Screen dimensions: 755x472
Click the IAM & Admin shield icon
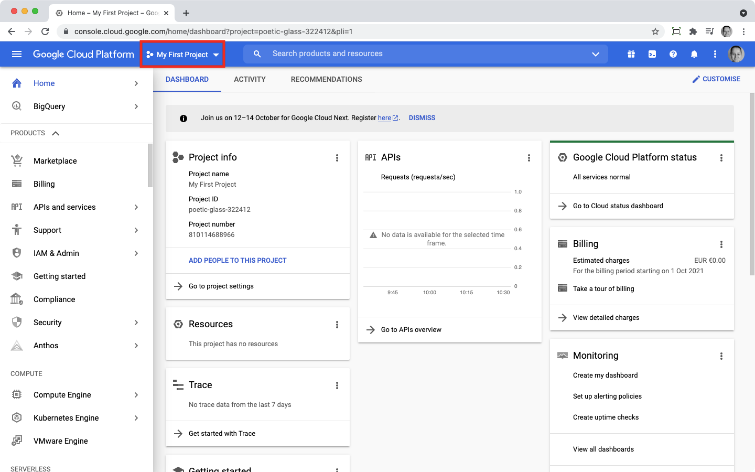[17, 253]
